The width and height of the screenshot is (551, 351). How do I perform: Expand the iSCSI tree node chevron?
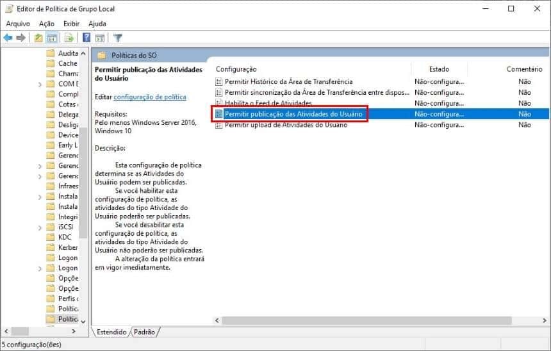point(40,227)
